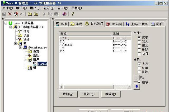This screenshot has height=112, width=169.
Task: Click the red X delete toolbar icon
Action: (10, 14)
